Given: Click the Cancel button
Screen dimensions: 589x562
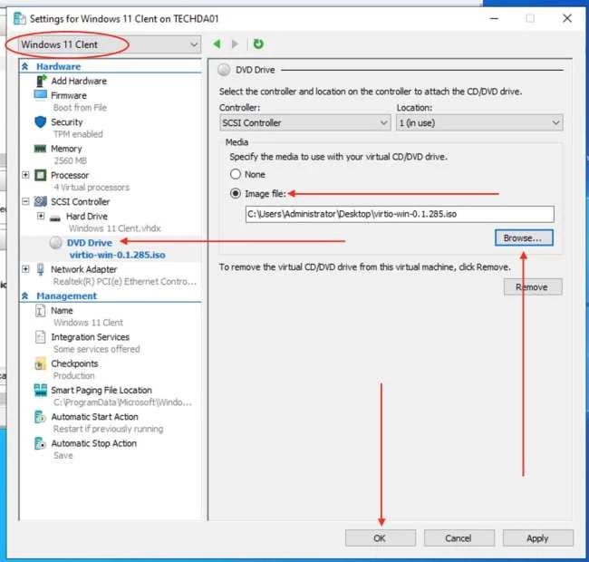Looking at the screenshot, I should click(x=459, y=538).
